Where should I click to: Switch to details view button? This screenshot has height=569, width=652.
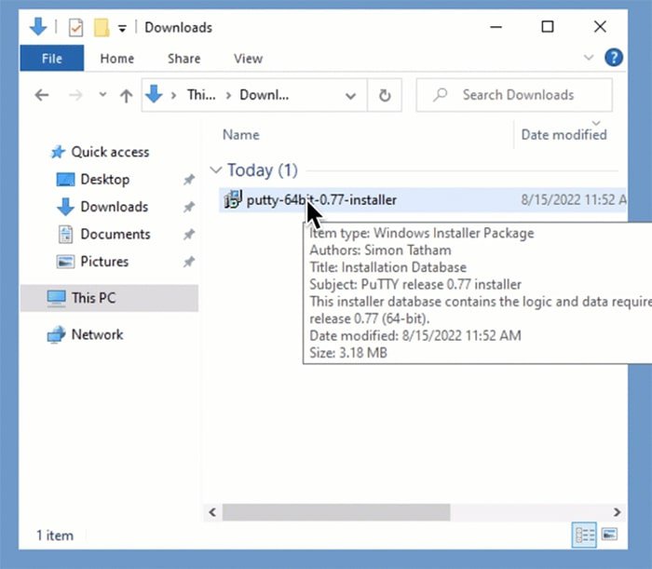pyautogui.click(x=585, y=535)
